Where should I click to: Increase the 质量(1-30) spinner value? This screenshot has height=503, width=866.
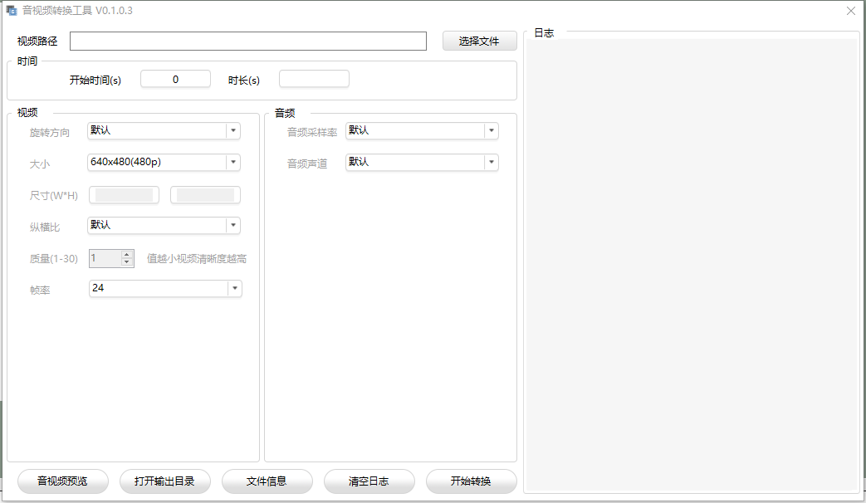pos(127,255)
